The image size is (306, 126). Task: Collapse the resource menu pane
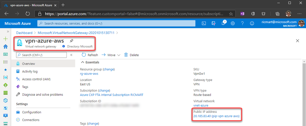[71, 55]
